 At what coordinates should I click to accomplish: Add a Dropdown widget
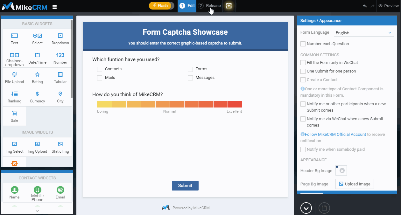pos(60,38)
